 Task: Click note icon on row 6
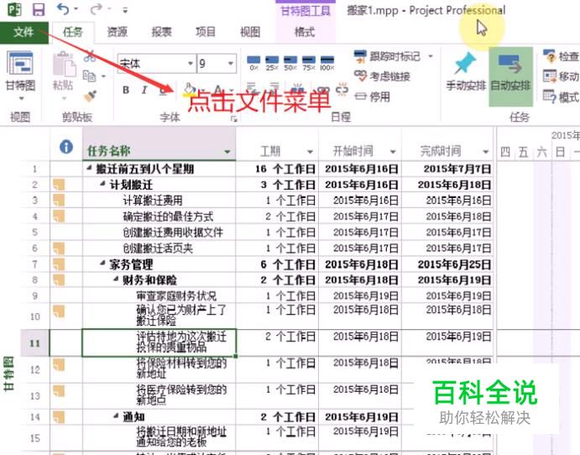tap(59, 248)
